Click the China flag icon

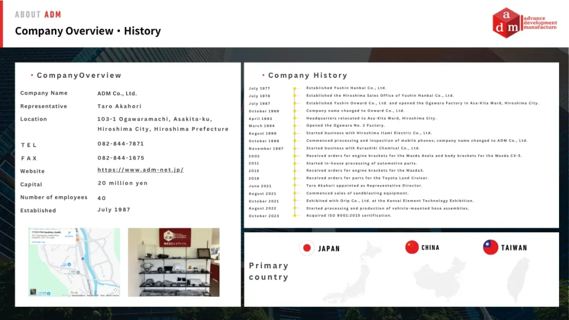[412, 247]
